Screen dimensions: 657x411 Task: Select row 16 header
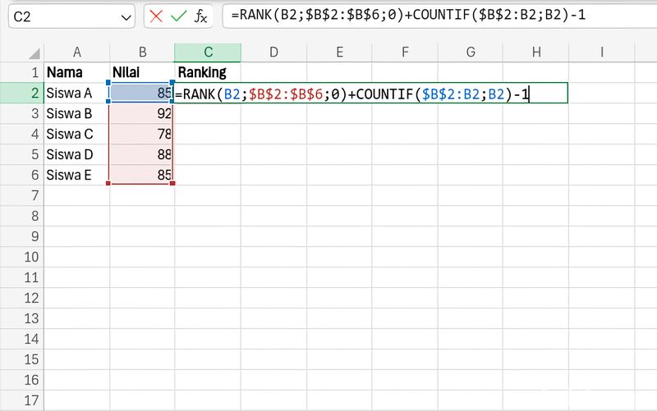22,380
